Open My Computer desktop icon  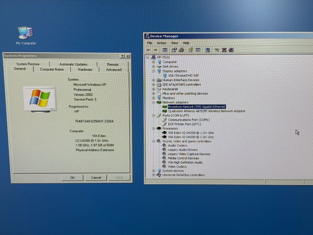pyautogui.click(x=26, y=35)
